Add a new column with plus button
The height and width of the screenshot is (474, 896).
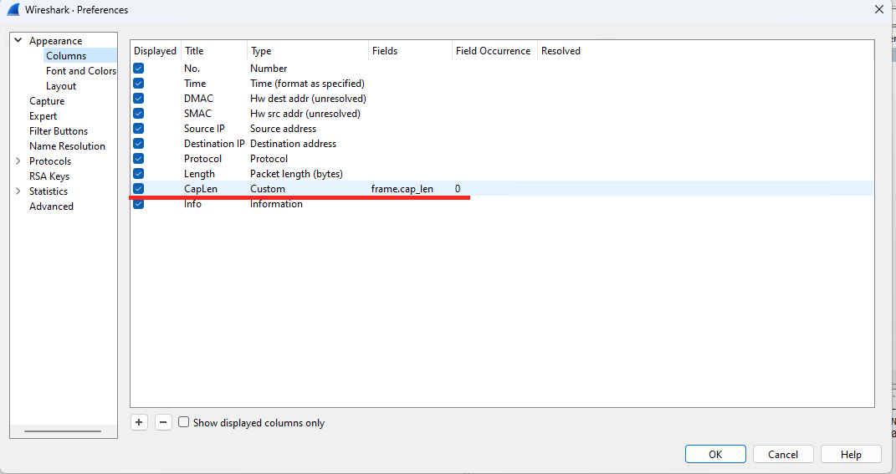(139, 422)
